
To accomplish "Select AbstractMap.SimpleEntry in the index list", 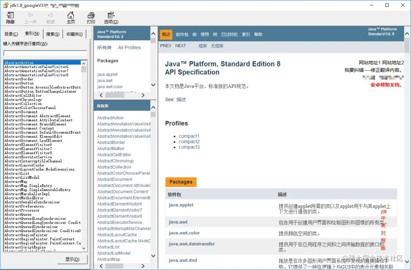I will click(28, 185).
